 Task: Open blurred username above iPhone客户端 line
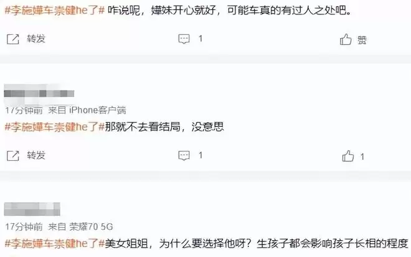click(x=39, y=94)
